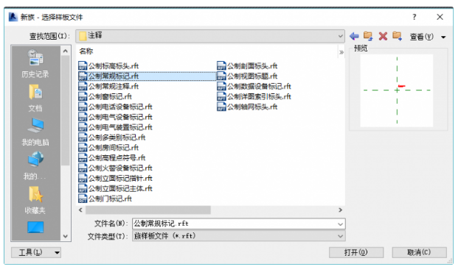Screen dimensions: 461x275
Task: Click the red delete X icon
Action: tap(383, 36)
